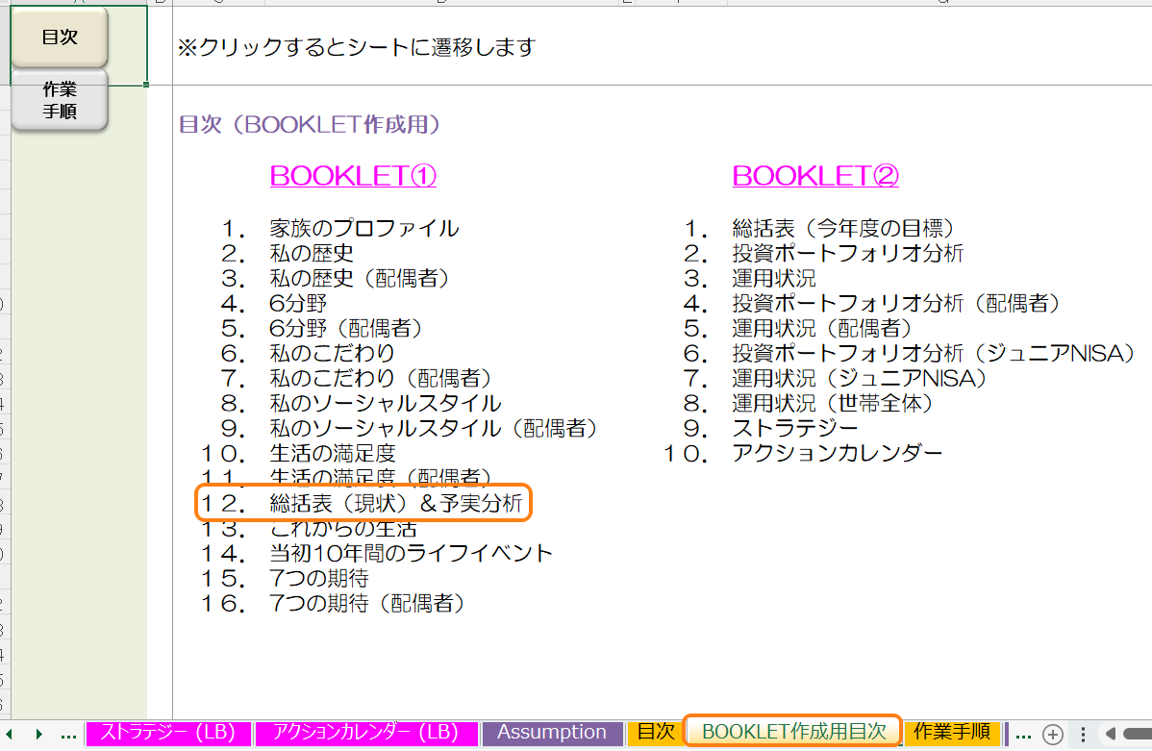Click the previous sheet navigation arrow
1152x751 pixels.
coord(11,734)
